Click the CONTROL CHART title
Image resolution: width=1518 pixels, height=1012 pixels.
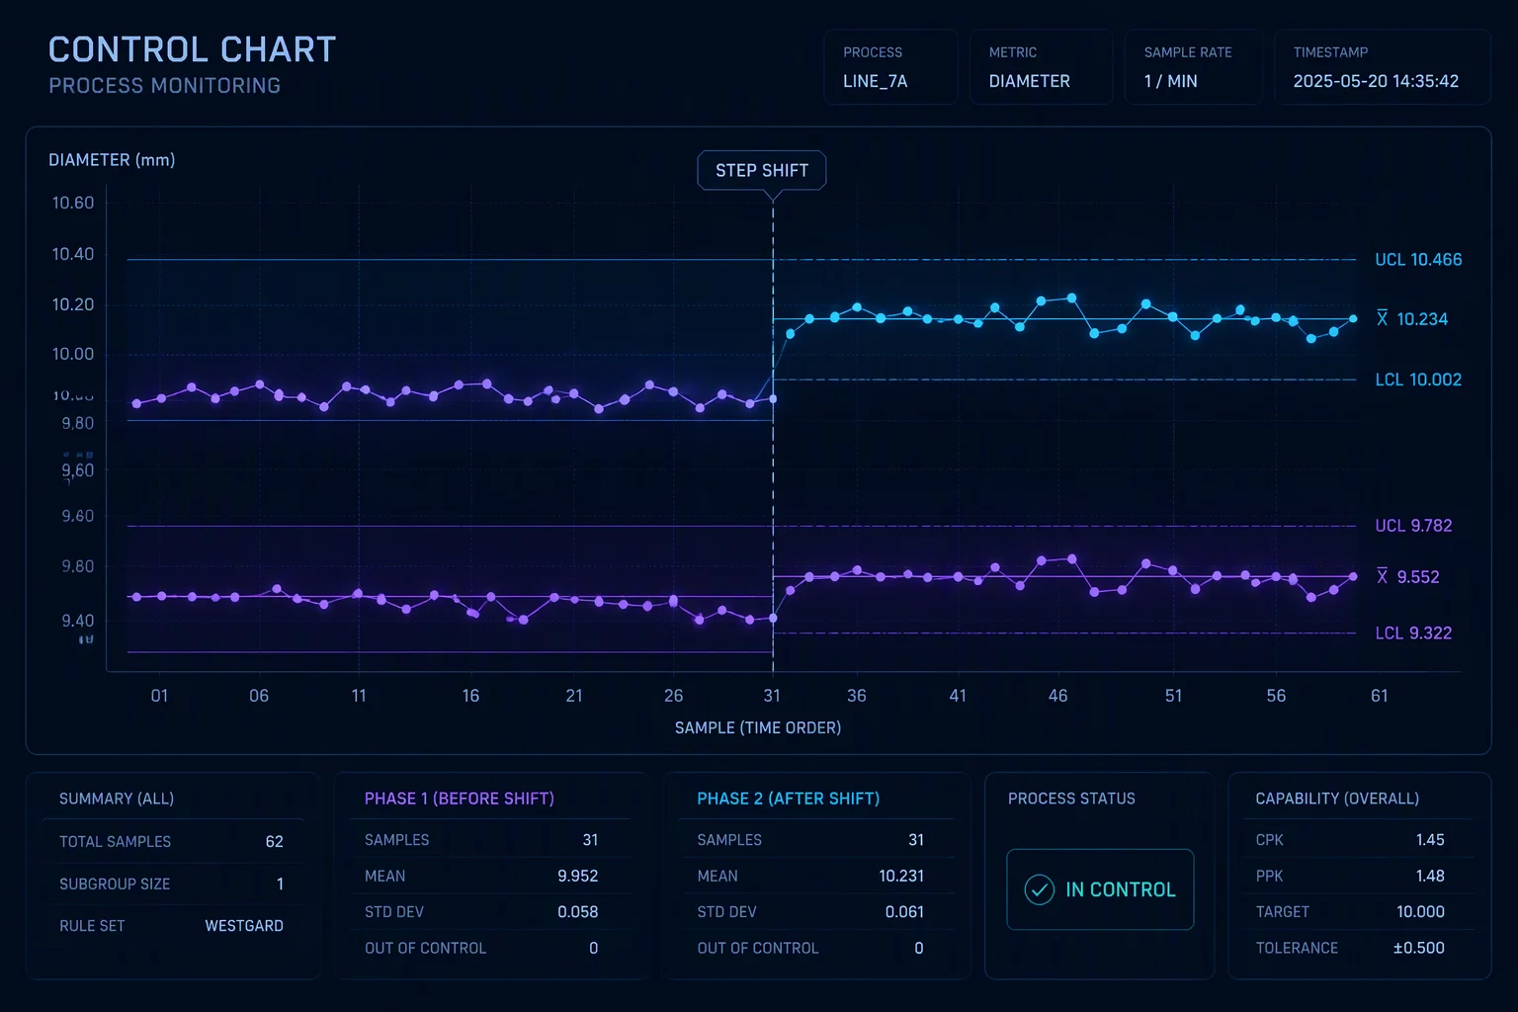tap(193, 49)
